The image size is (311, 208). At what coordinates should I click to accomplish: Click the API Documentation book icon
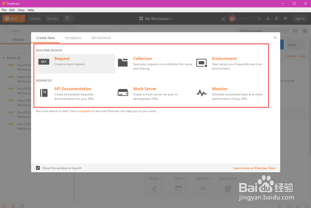44,93
